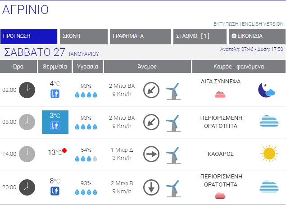Click the sunny weather icon at 14:00
Viewport: 286px width, 205px height.
(x=269, y=154)
